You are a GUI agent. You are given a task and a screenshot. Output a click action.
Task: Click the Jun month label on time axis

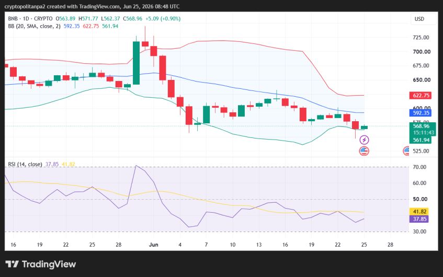click(x=153, y=245)
